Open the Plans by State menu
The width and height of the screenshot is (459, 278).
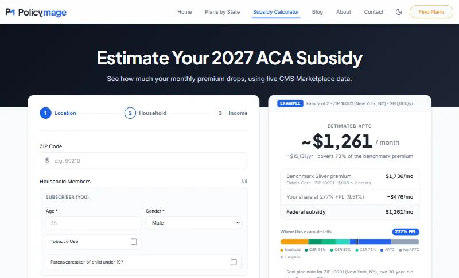pyautogui.click(x=222, y=12)
